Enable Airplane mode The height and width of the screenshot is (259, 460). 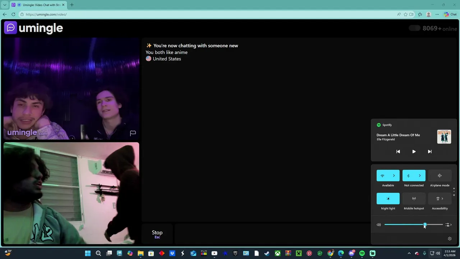(440, 176)
